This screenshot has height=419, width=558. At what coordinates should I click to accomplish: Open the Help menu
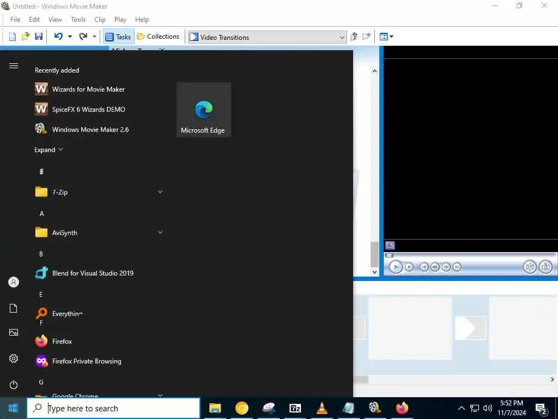142,20
